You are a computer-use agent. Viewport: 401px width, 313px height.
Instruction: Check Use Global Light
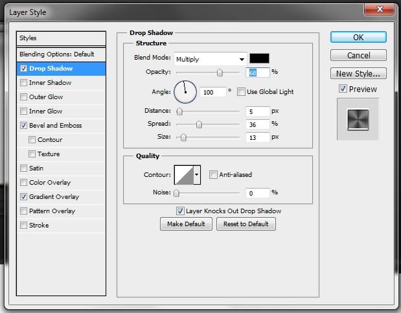241,91
